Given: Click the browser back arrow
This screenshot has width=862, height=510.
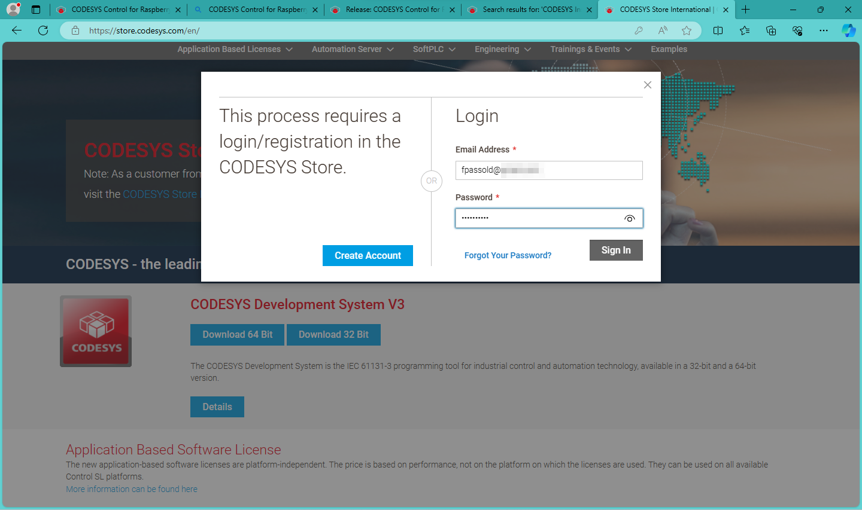Looking at the screenshot, I should tap(17, 30).
